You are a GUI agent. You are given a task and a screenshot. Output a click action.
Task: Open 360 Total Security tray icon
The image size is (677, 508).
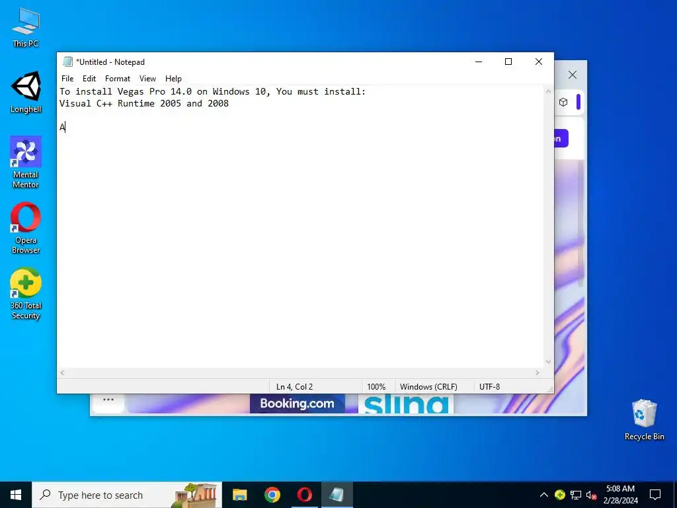pos(559,495)
